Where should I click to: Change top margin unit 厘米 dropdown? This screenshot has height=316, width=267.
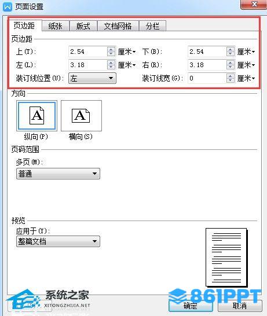point(127,52)
